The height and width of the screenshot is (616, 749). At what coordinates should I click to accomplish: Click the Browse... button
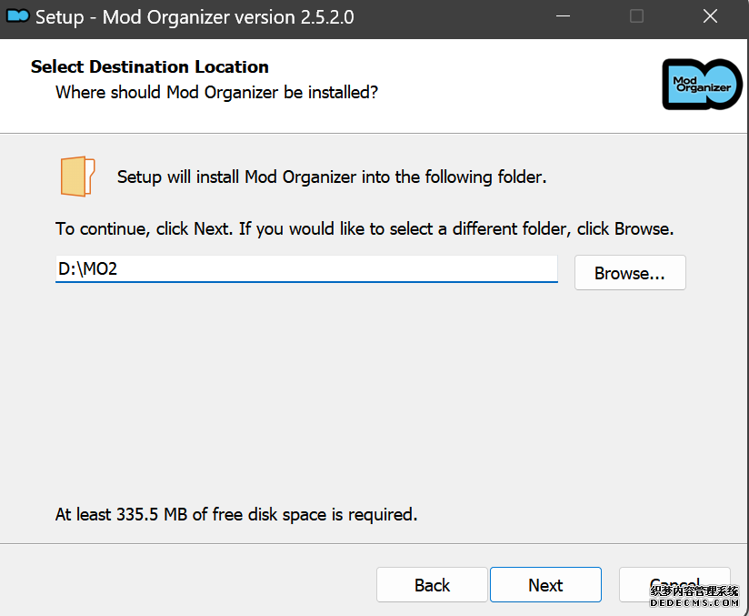(x=630, y=273)
